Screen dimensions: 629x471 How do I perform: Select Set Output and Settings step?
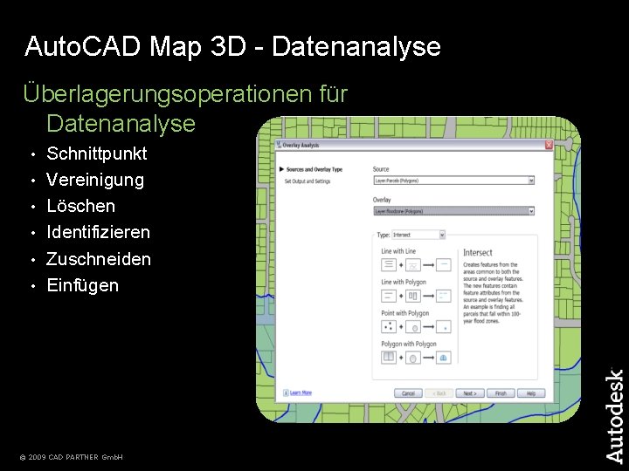coord(308,181)
